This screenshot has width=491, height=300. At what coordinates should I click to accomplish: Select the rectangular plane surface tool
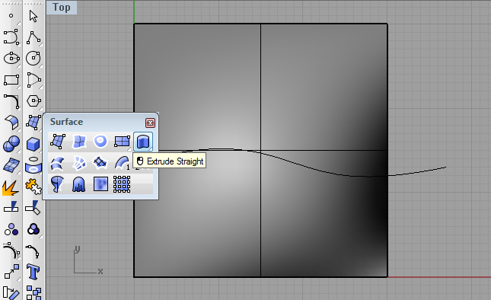click(x=122, y=142)
